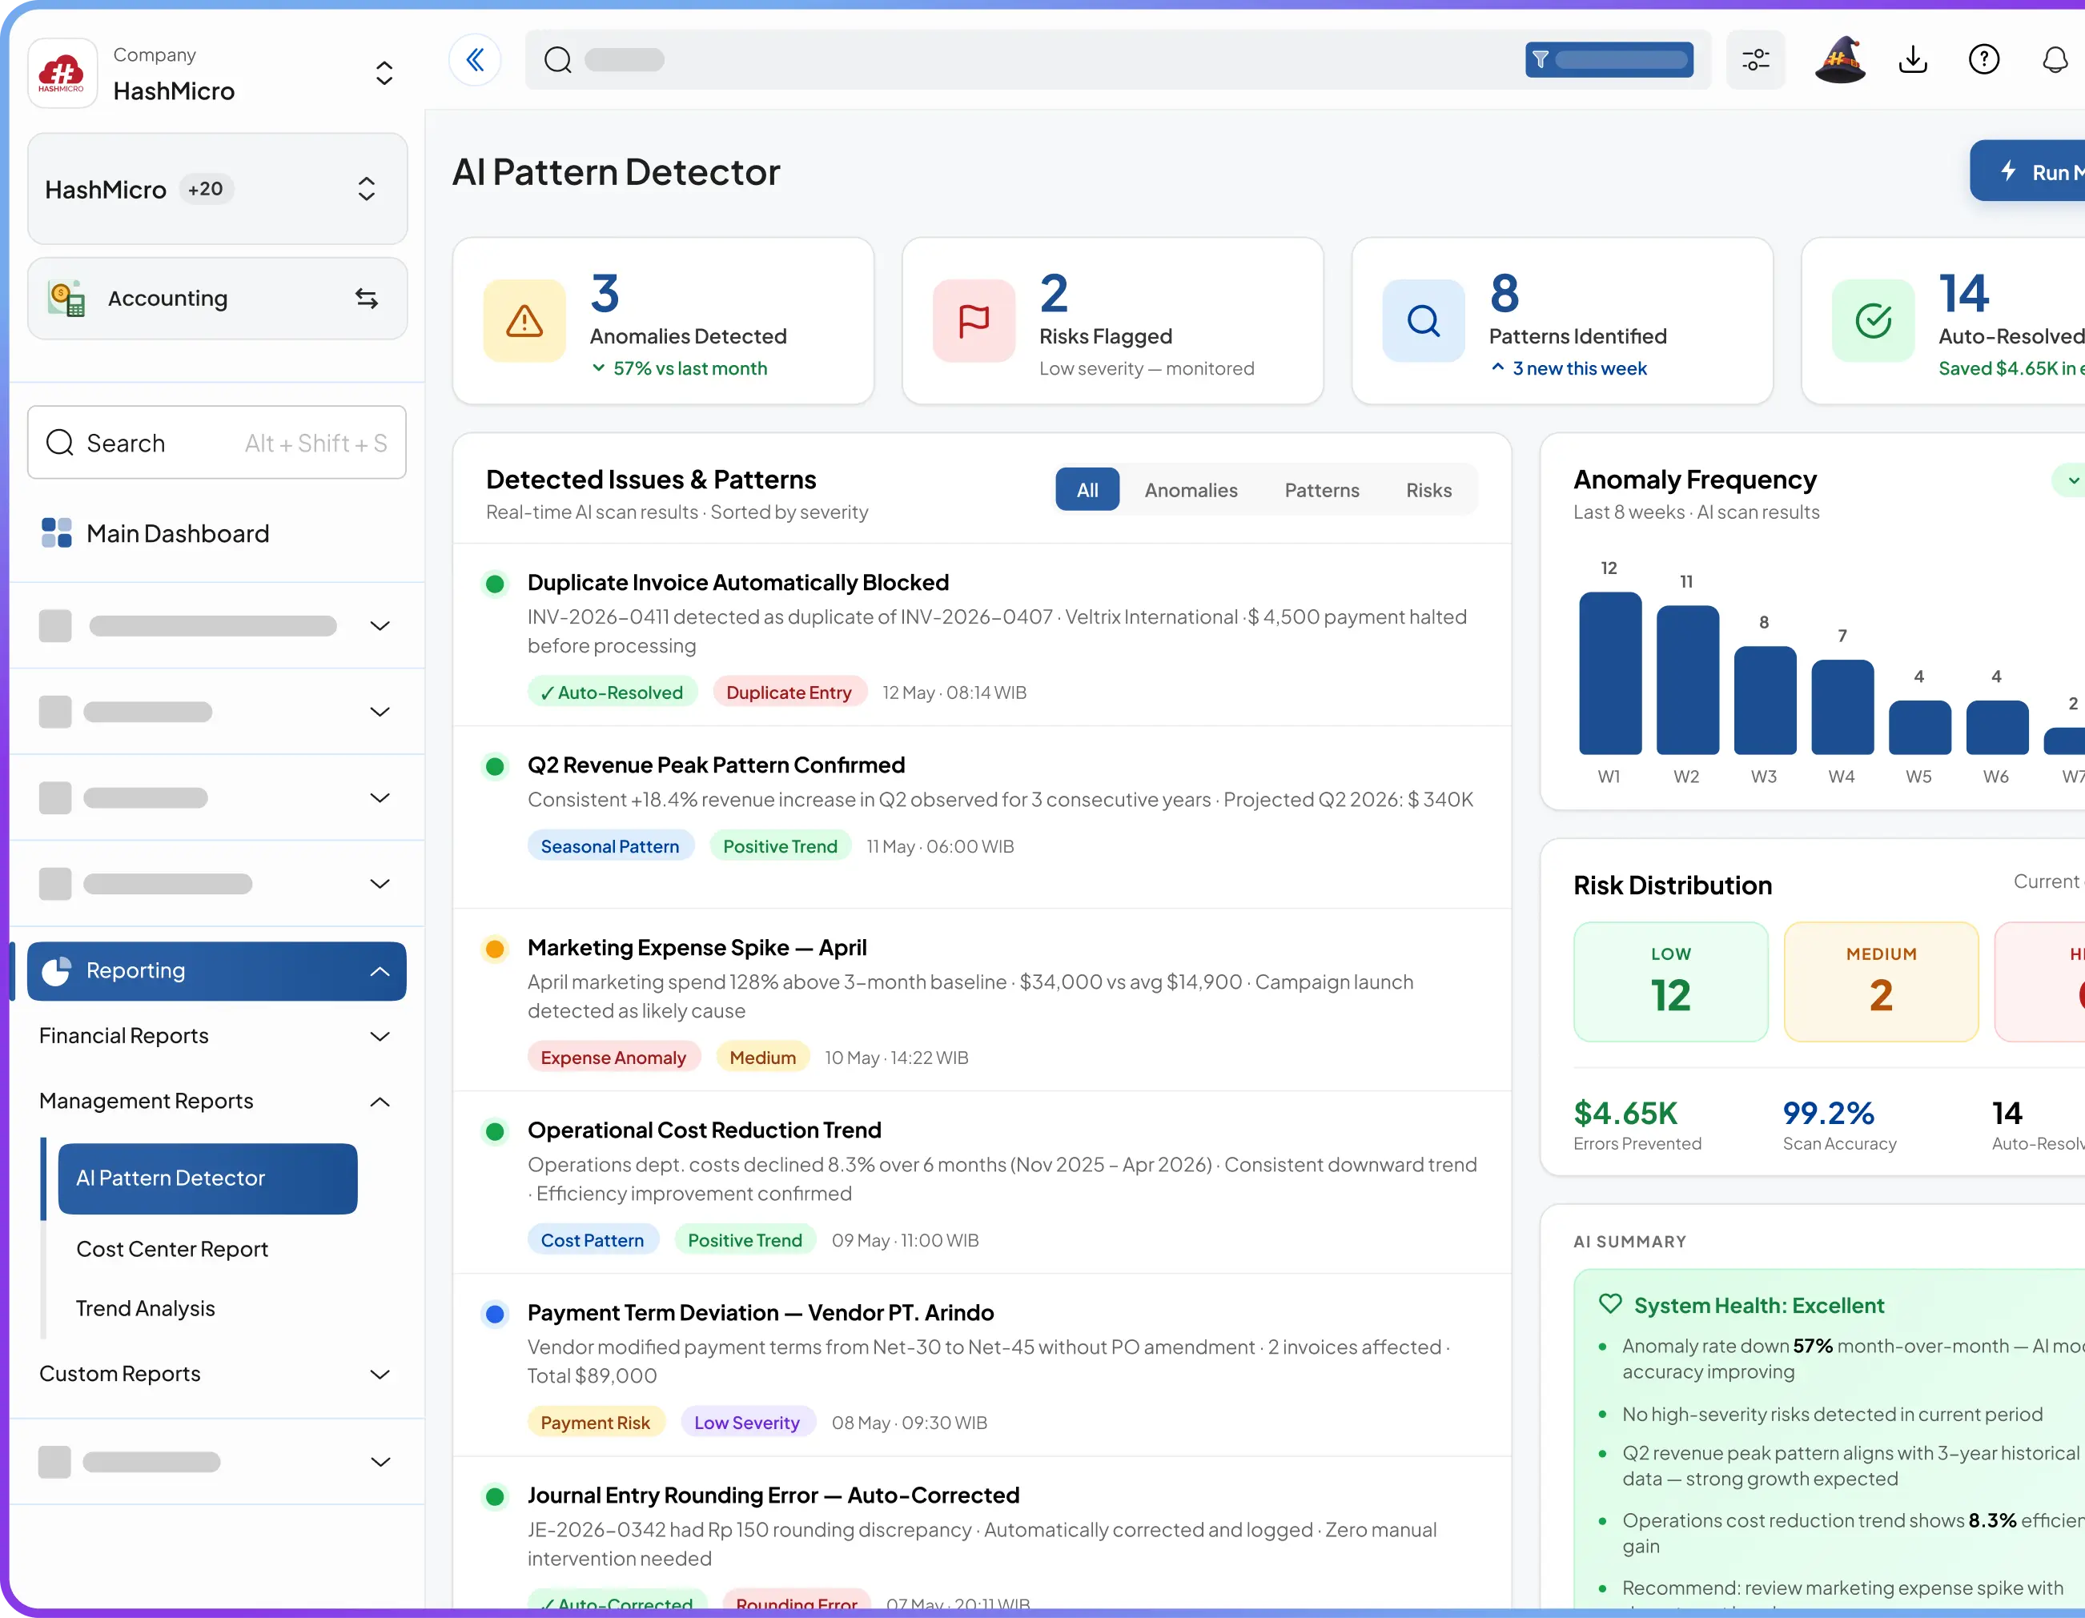The height and width of the screenshot is (1618, 2085).
Task: Open the HashMicro +20 entity selector
Action: (x=218, y=189)
